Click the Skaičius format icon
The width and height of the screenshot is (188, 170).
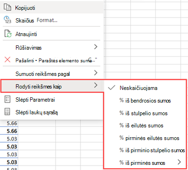[8, 20]
